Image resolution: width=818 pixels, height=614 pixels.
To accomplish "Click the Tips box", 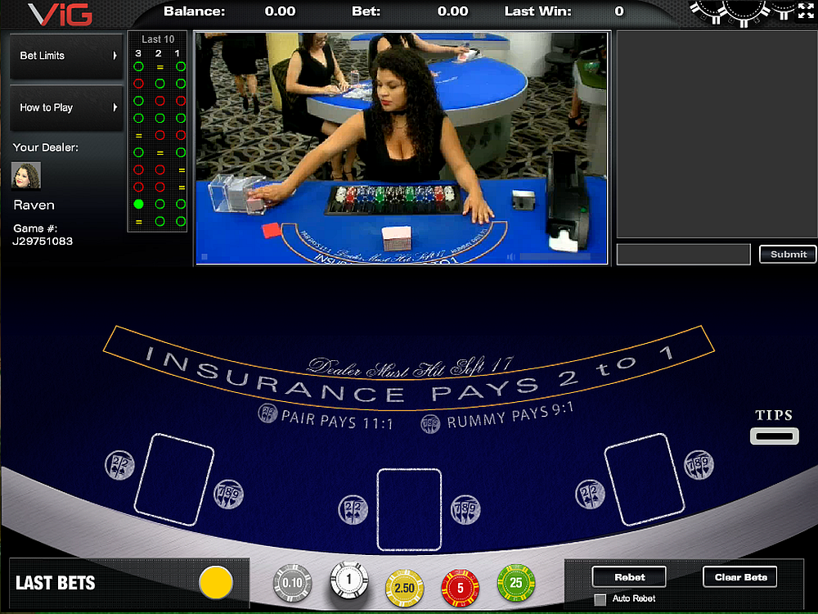I will click(774, 436).
